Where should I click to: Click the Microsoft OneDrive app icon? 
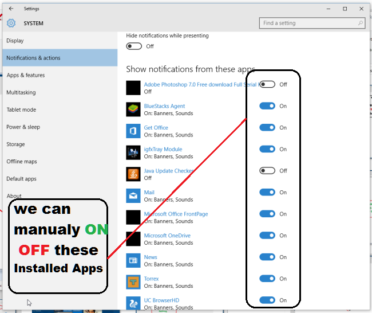pos(133,239)
